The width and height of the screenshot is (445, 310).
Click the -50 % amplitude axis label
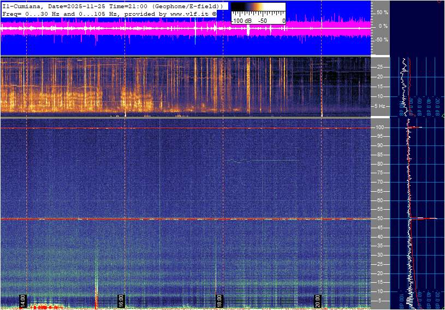[381, 40]
